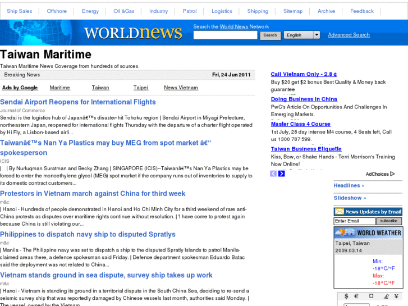Open the Slideshow » link
The height and width of the screenshot is (306, 408).
click(350, 198)
